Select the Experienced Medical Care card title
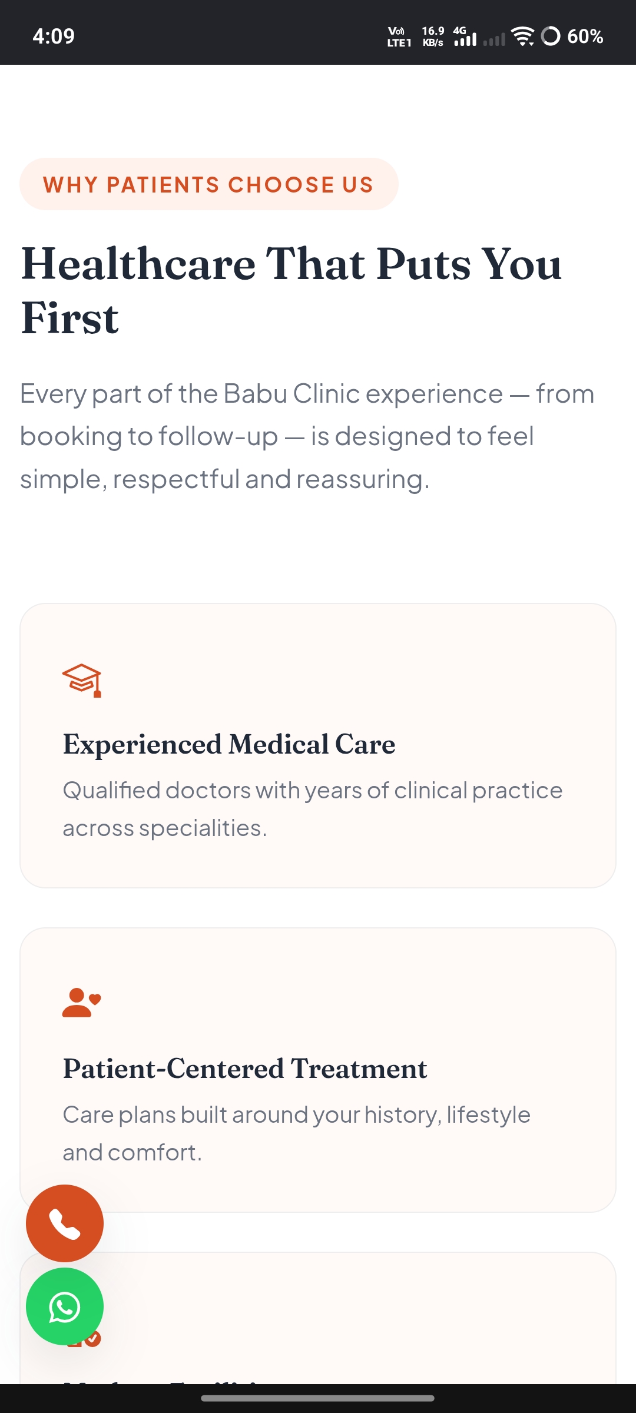Viewport: 636px width, 1413px height. pyautogui.click(x=229, y=744)
